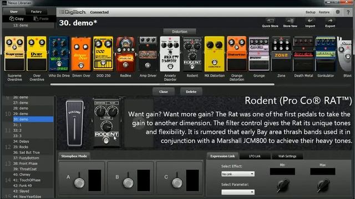Open help question mark icon
355x199 pixels.
click(x=348, y=12)
